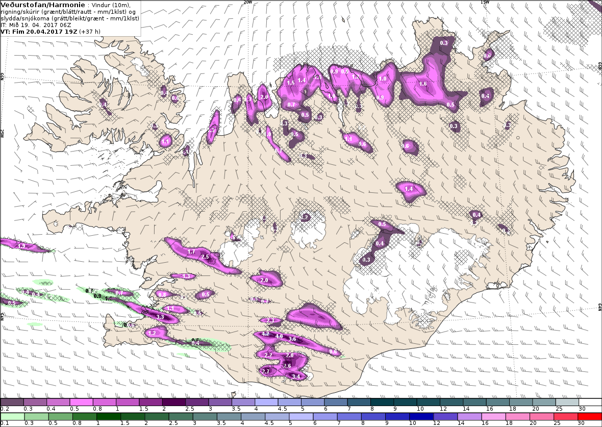The image size is (602, 427).
Task: Click the 3.4 precipitation value near the south coast
Action: click(295, 376)
